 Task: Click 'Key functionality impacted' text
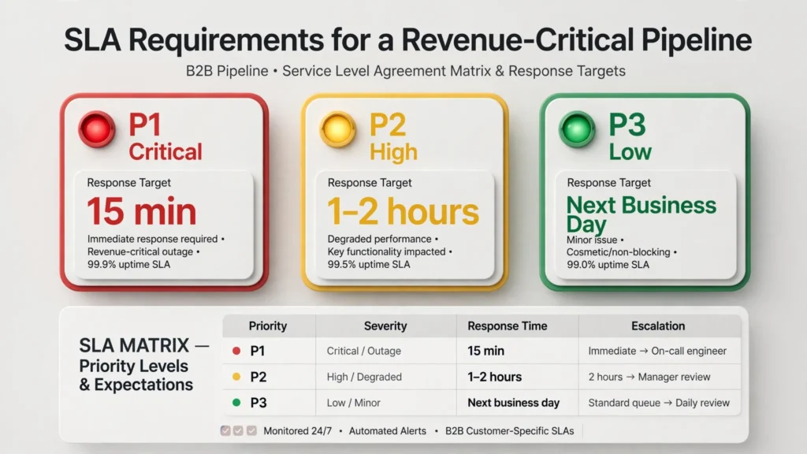pos(386,251)
